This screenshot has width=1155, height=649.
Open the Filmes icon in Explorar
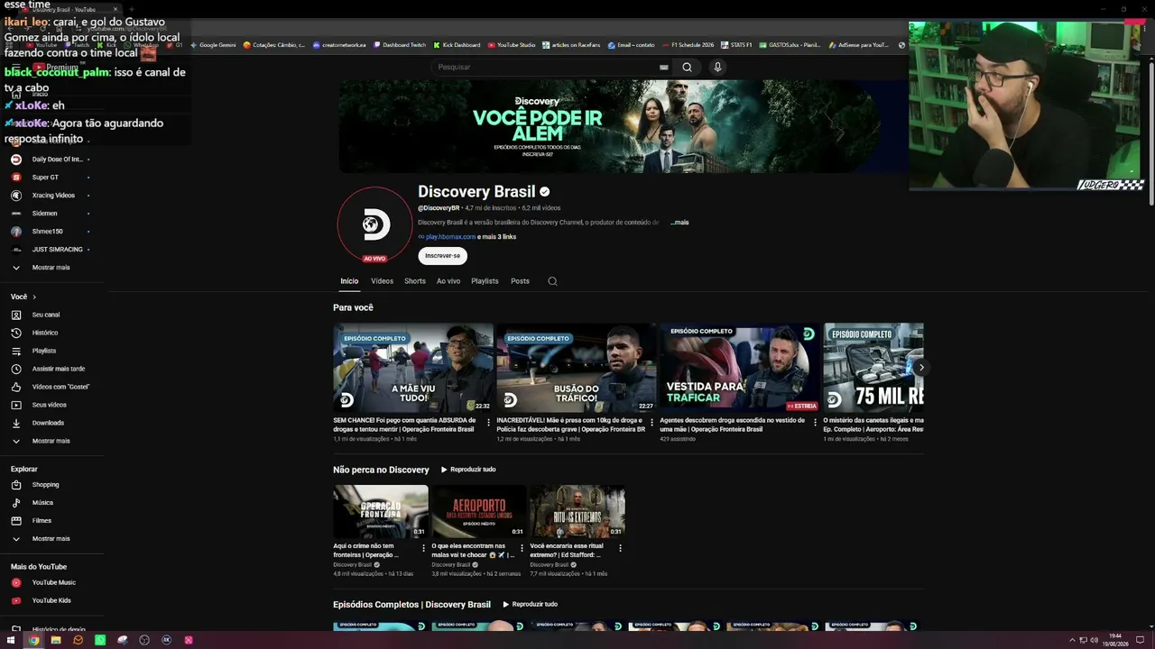(15, 521)
